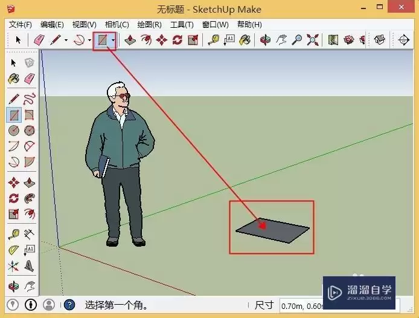This screenshot has width=419, height=318.
Task: Activate the Orbit tool in top toolbar
Action: [265, 40]
